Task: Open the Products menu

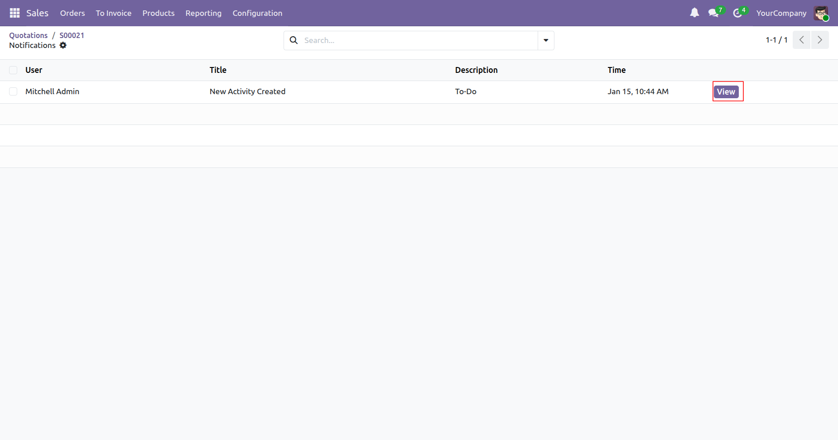Action: point(159,13)
